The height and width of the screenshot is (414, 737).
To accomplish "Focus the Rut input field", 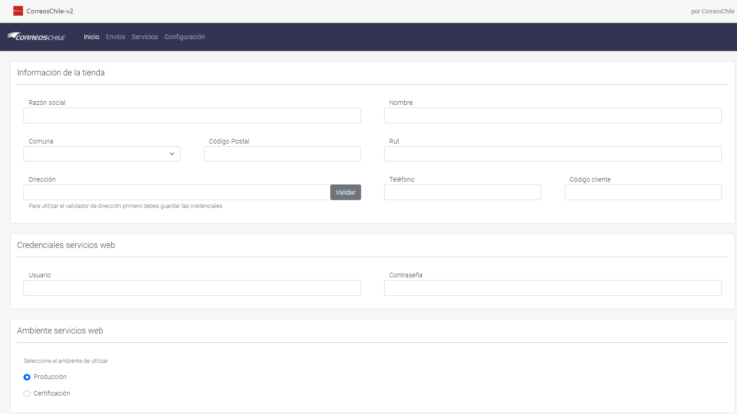I will tap(553, 154).
